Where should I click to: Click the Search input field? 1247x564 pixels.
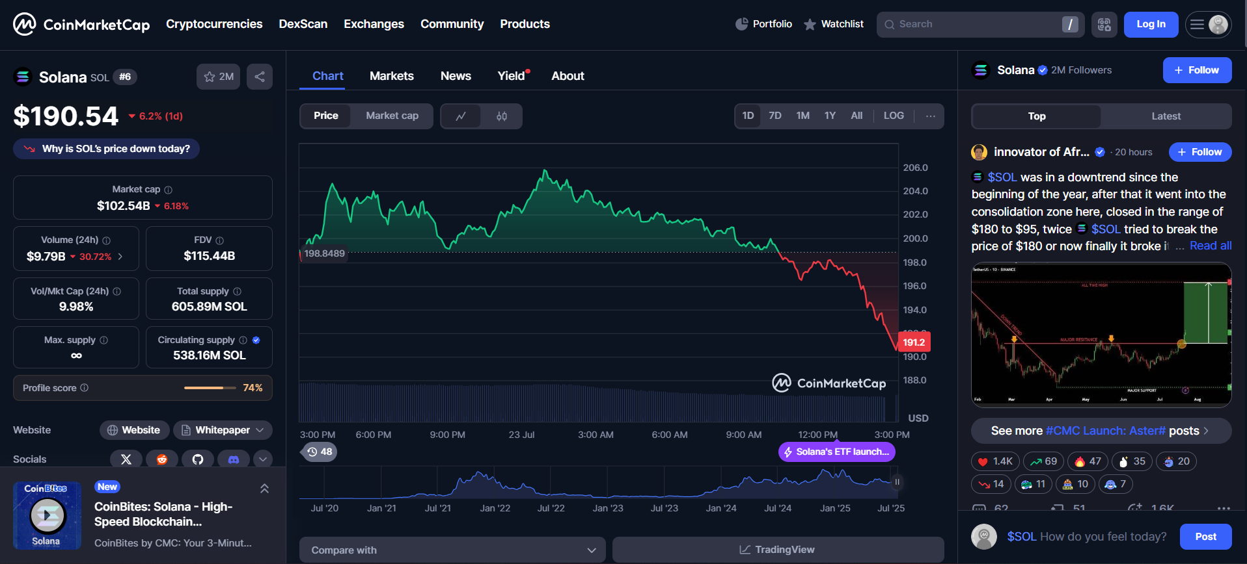coord(980,25)
